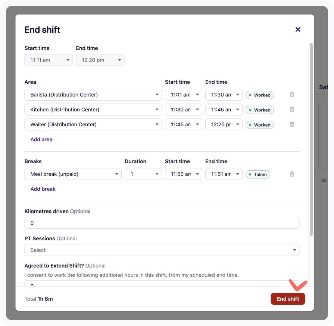
Task: Delete the Kitchen area row
Action: tap(292, 110)
